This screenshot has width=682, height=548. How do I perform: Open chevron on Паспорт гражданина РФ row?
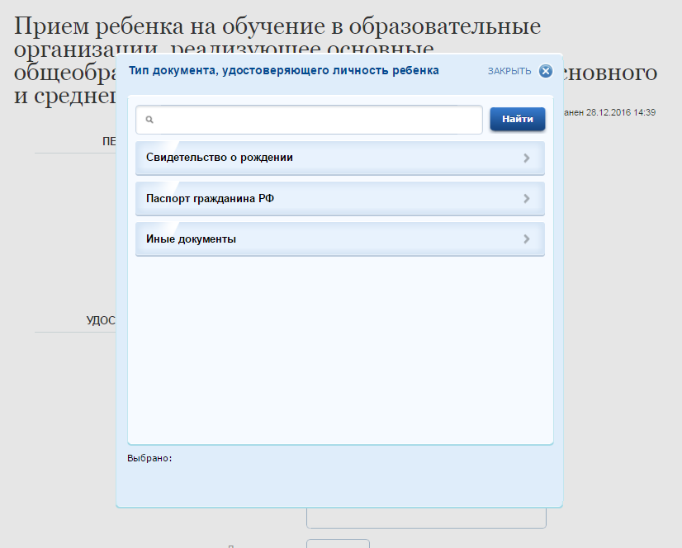[x=527, y=198]
